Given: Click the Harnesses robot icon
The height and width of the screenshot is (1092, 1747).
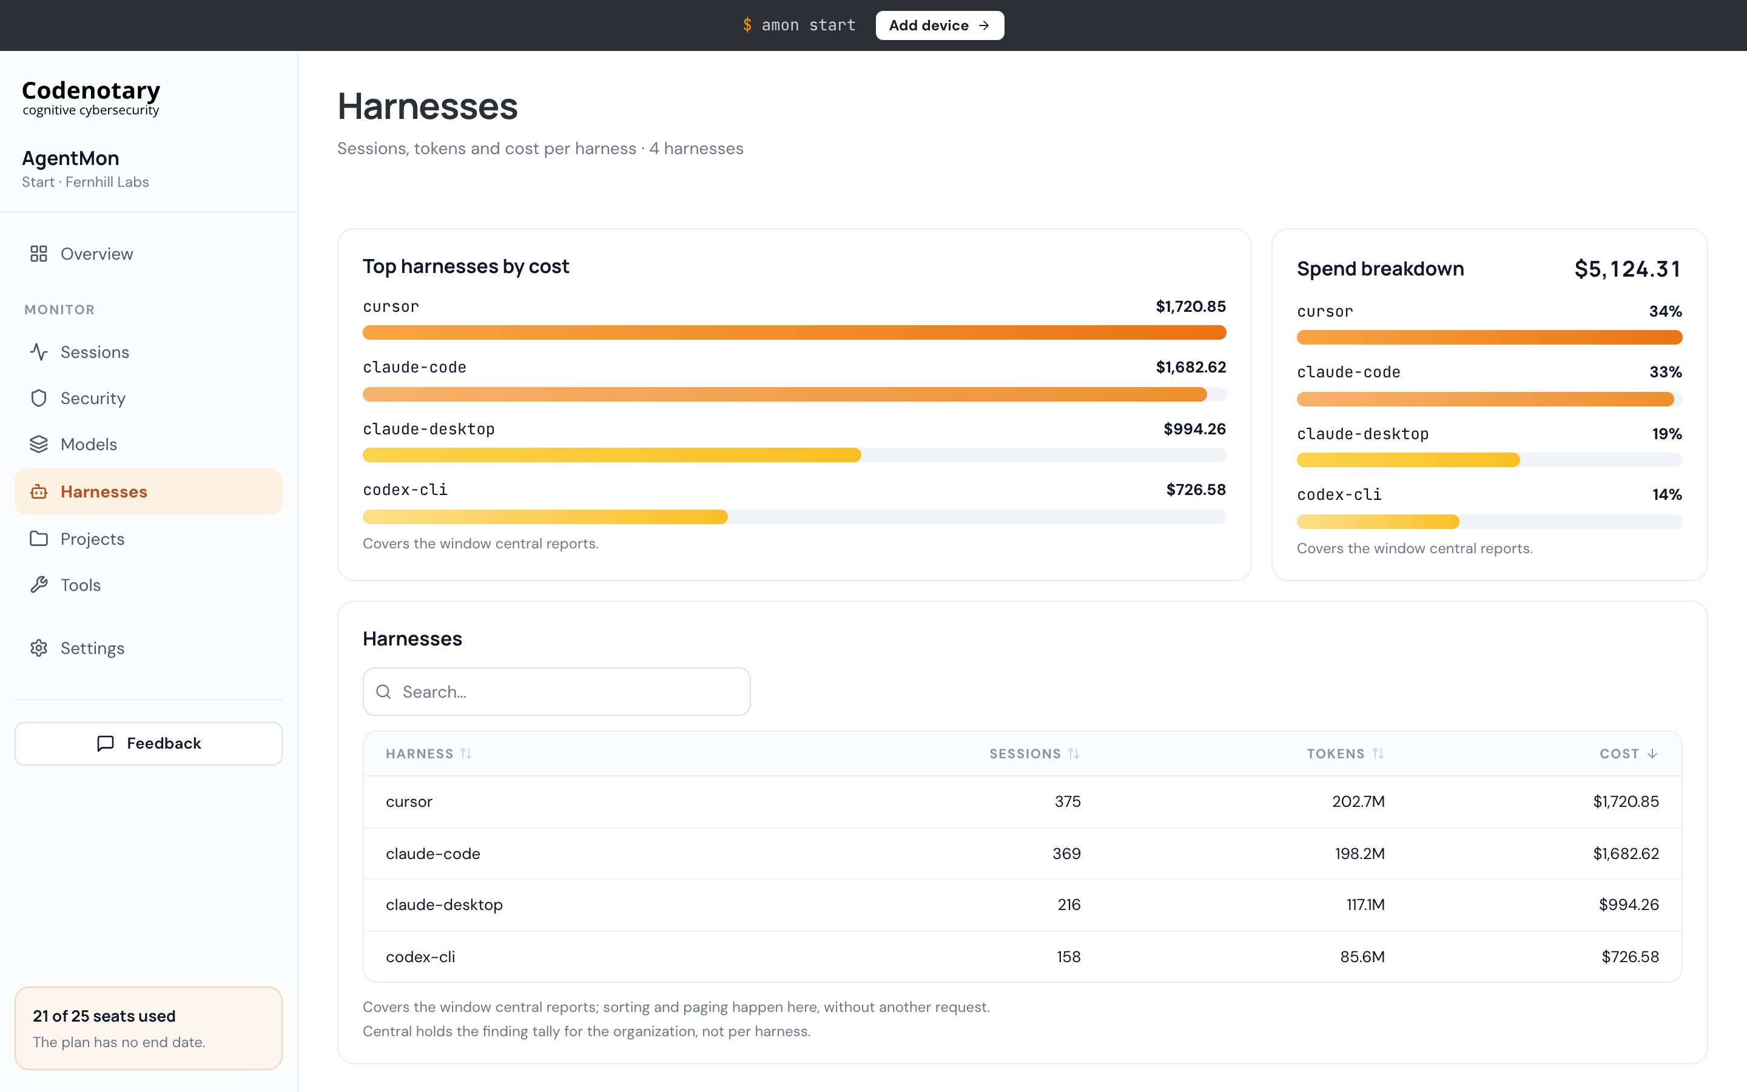Looking at the screenshot, I should pos(39,492).
